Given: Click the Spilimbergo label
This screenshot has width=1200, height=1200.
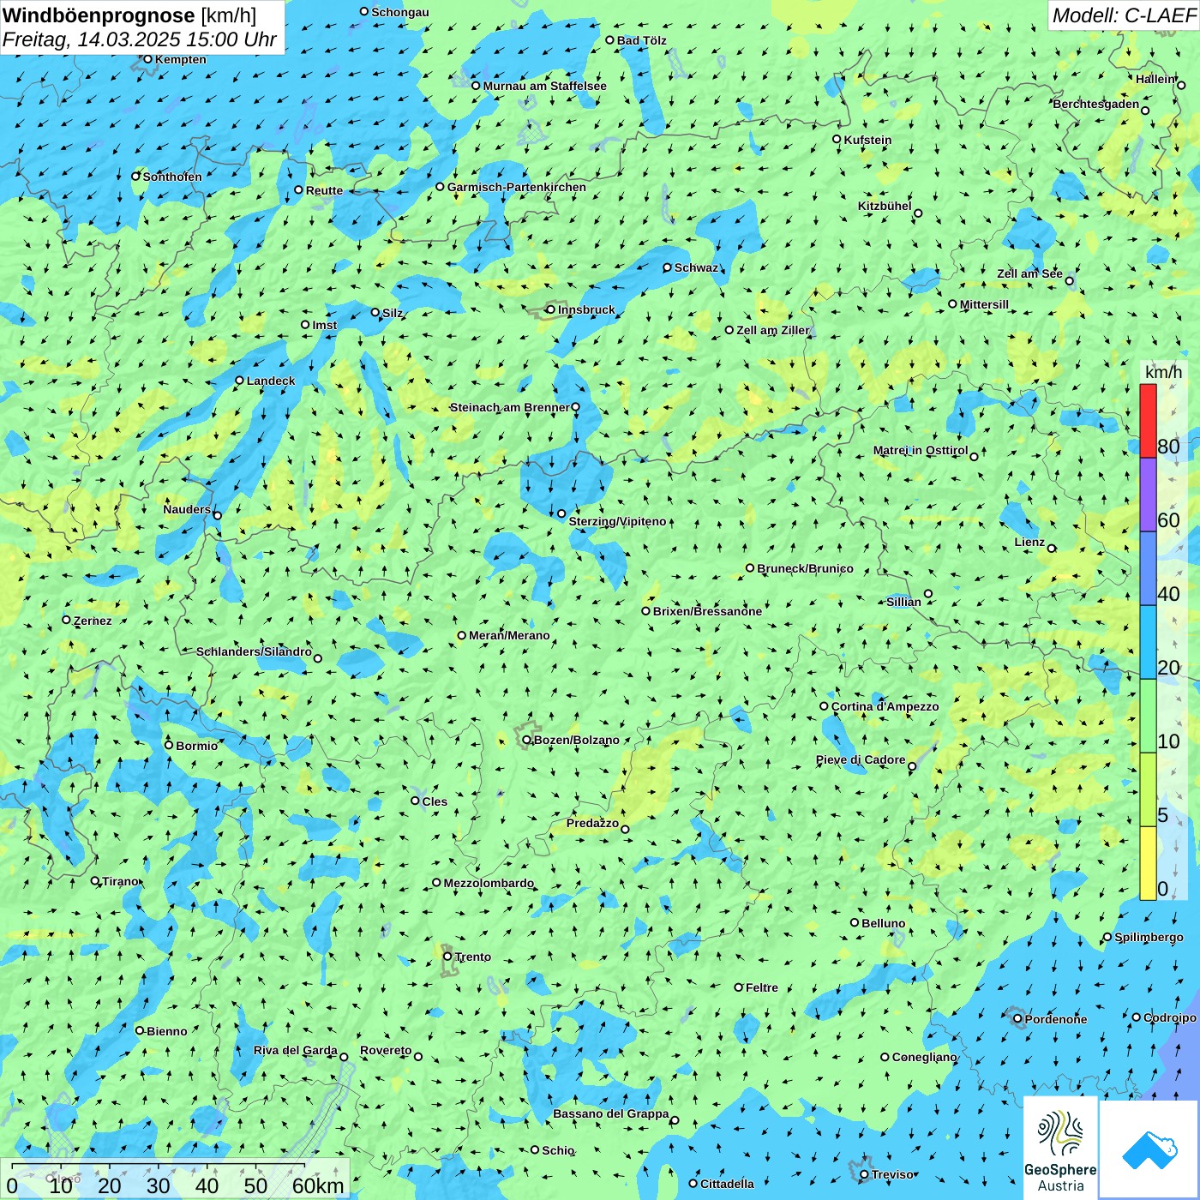Looking at the screenshot, I should 1149,937.
